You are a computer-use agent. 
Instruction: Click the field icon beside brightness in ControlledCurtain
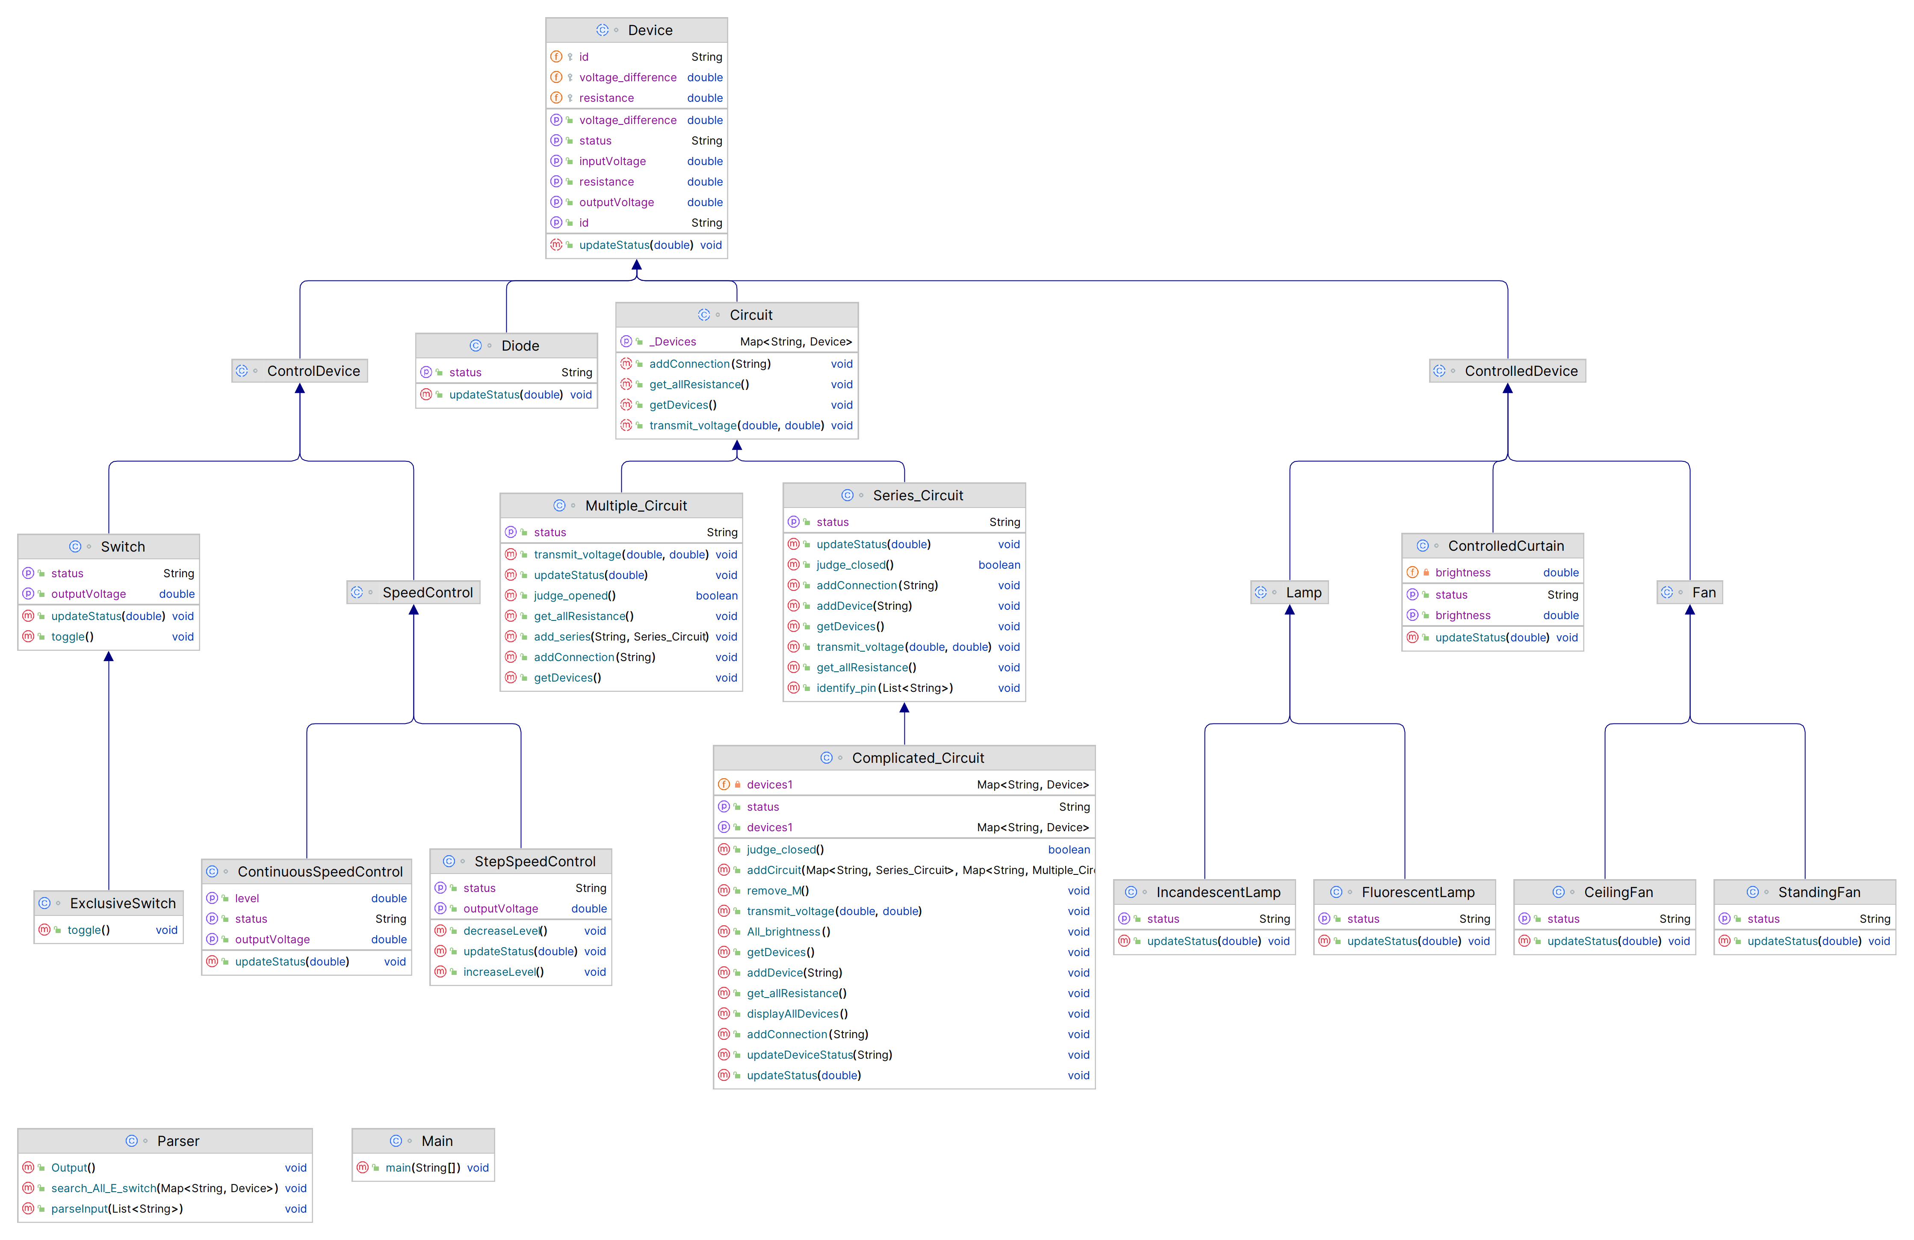(x=1412, y=572)
